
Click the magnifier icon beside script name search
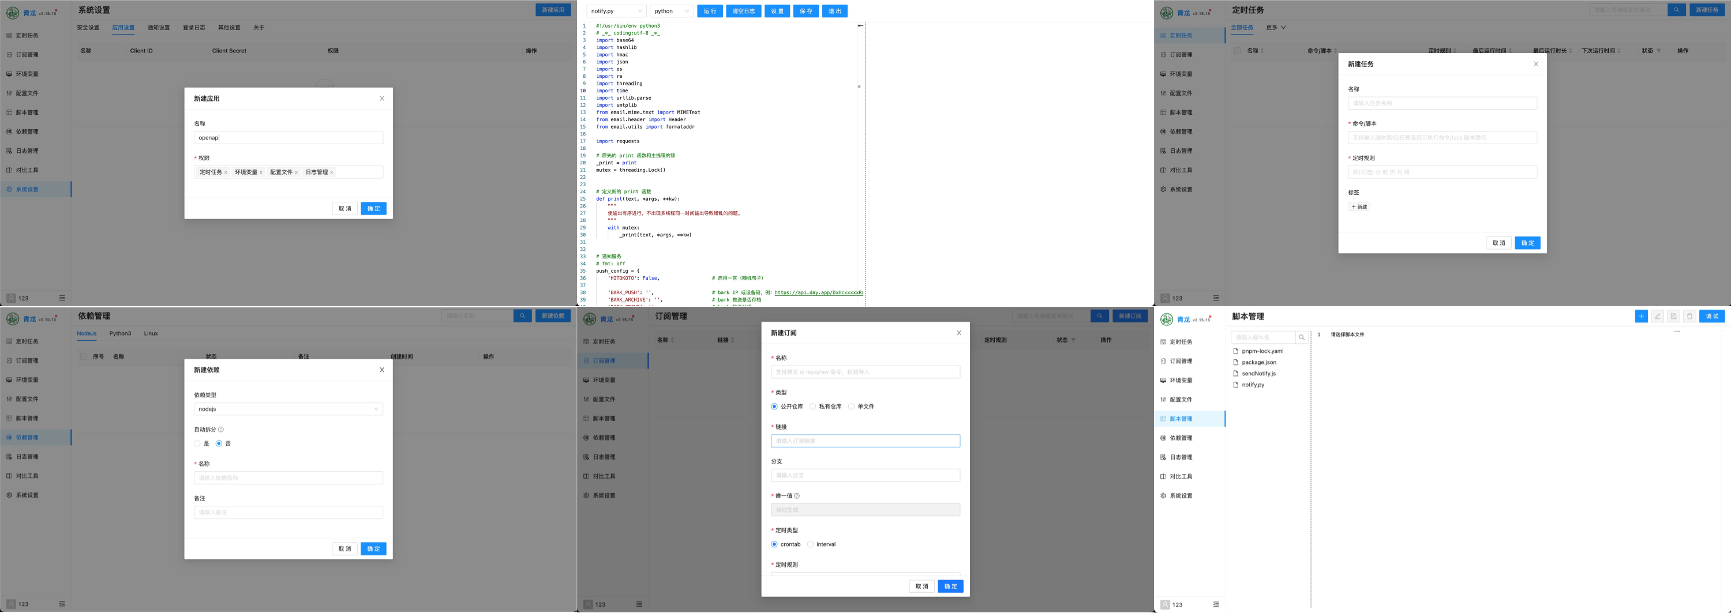click(x=1302, y=337)
